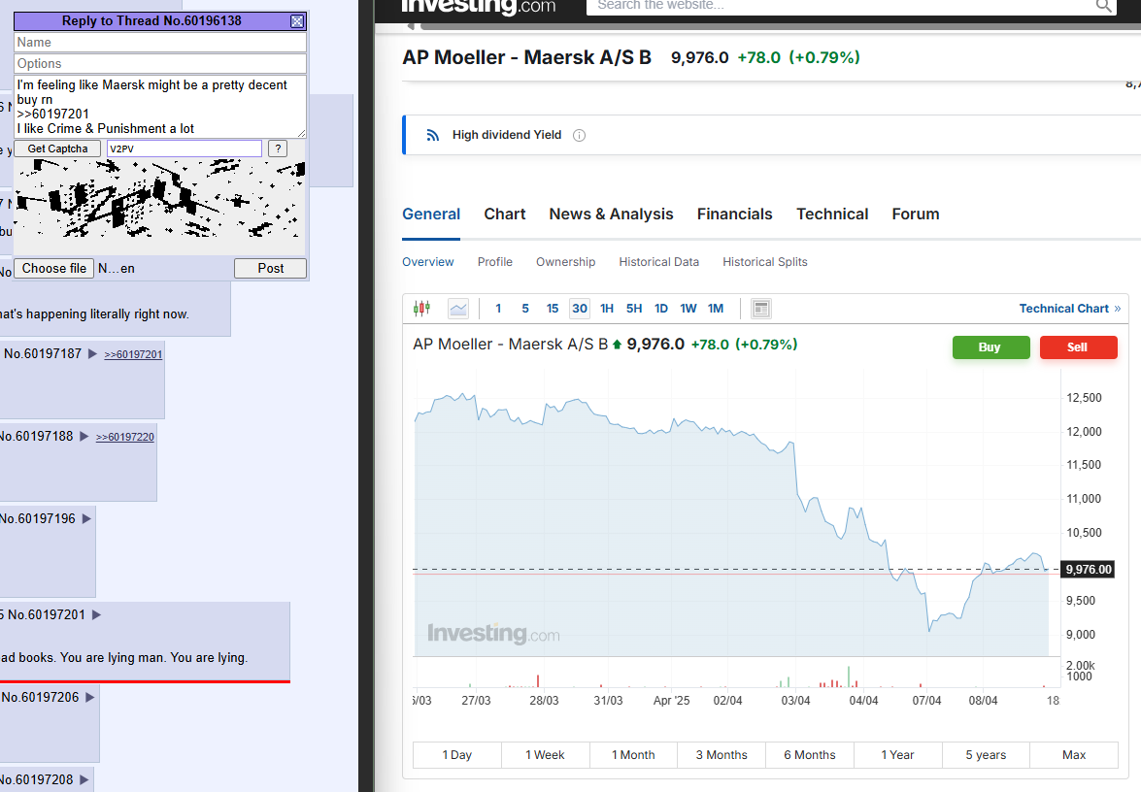This screenshot has height=792, width=1141.
Task: Open post menu arrow for No.60197201
Action: click(x=96, y=615)
